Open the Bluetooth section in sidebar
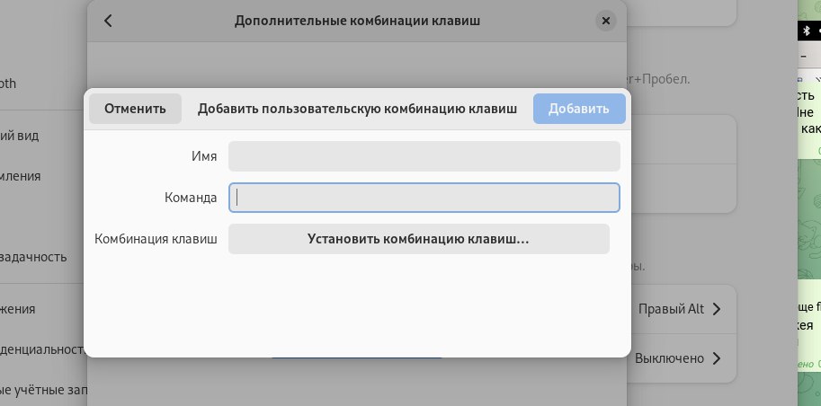Screen dimensions: 821x406 (x=20, y=84)
